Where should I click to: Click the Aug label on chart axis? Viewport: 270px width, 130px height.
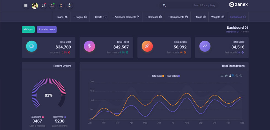coord(187,123)
